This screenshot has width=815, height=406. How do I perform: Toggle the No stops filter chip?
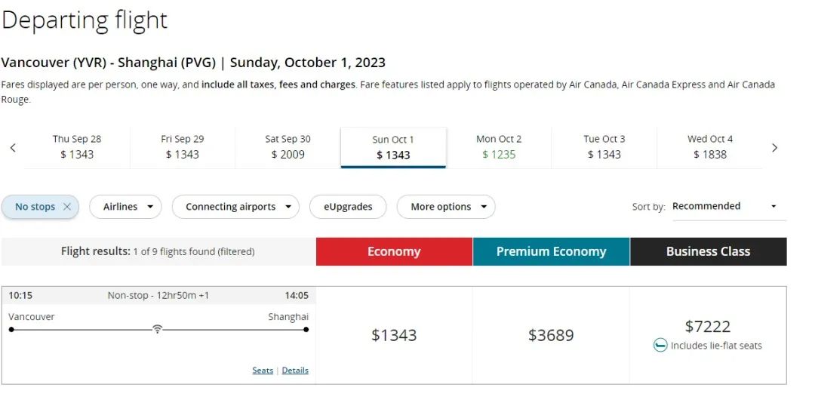click(35, 207)
